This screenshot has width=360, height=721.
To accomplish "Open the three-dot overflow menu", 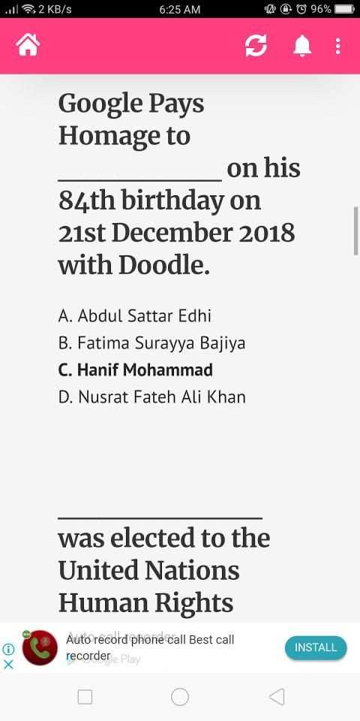I will (338, 46).
